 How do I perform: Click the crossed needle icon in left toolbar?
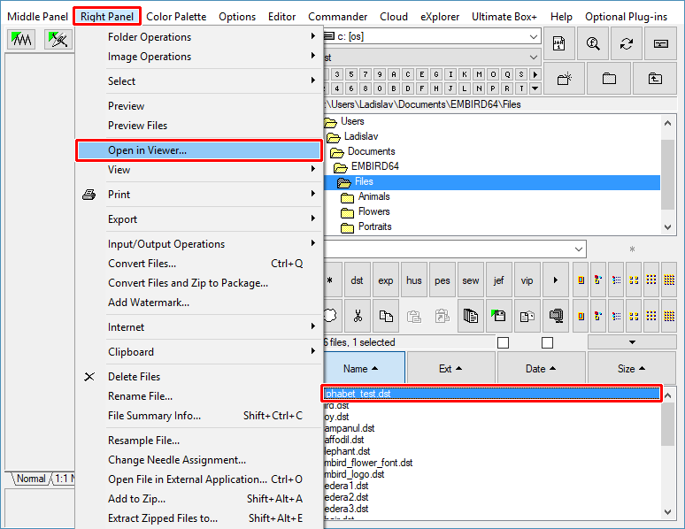(x=58, y=40)
